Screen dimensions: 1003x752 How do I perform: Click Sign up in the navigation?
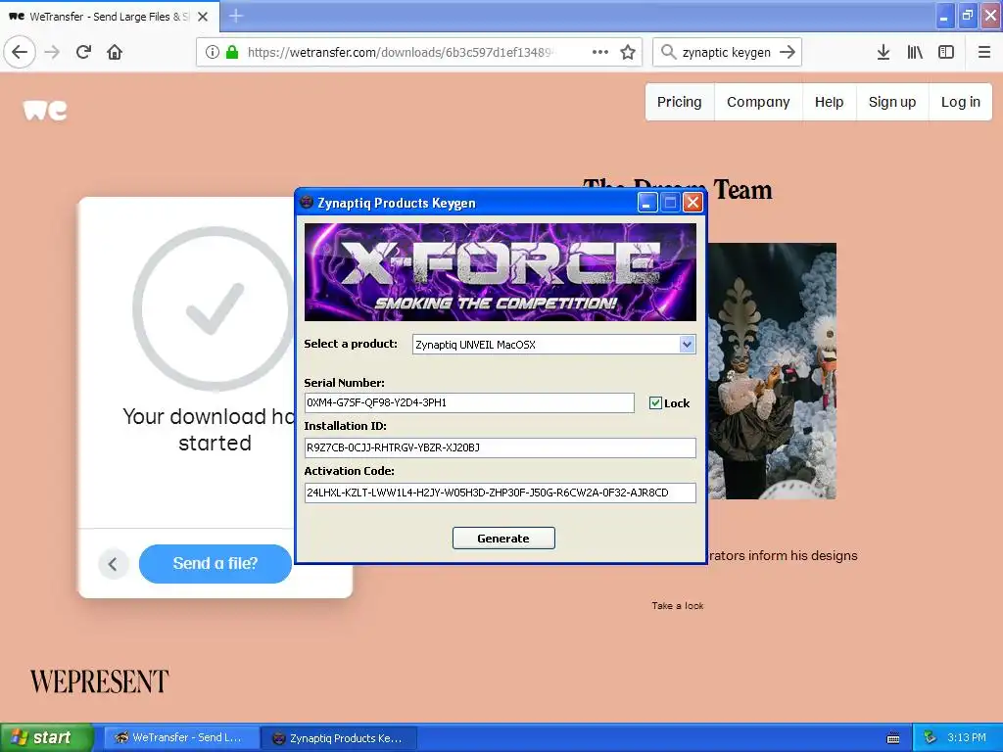(x=892, y=102)
